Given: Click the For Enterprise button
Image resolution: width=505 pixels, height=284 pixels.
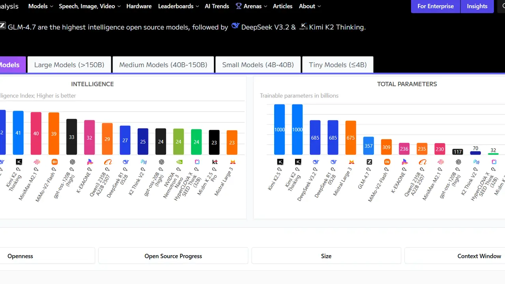Looking at the screenshot, I should tap(436, 6).
